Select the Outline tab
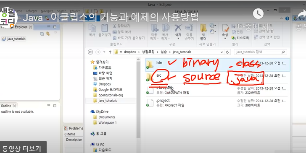Image resolution: width=306 pixels, height=153 pixels. [8, 106]
